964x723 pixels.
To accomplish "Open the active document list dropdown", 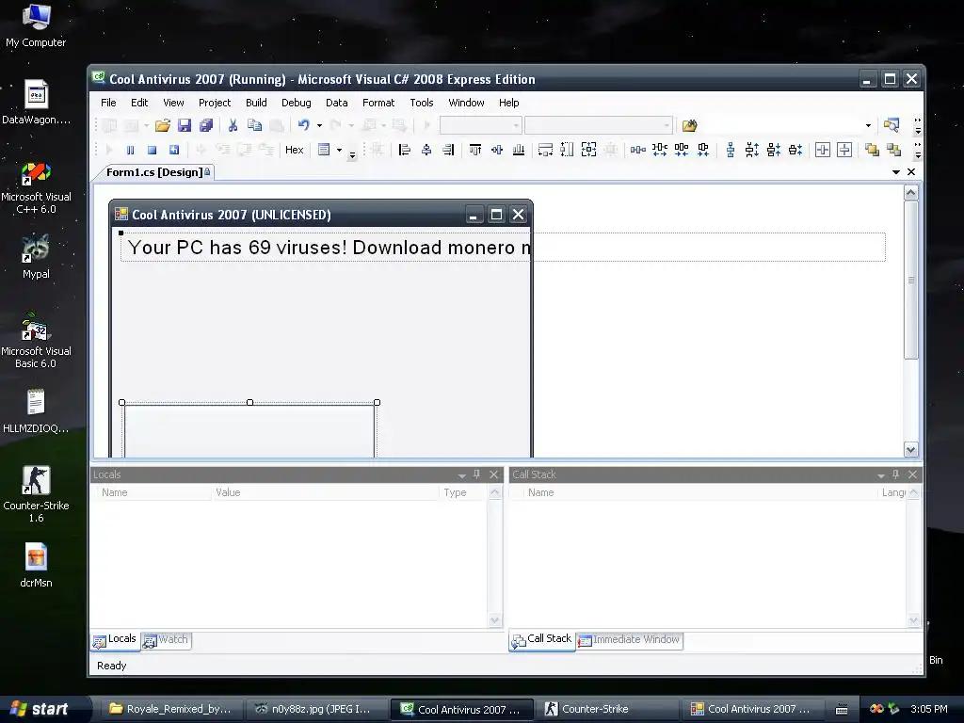I will [896, 172].
